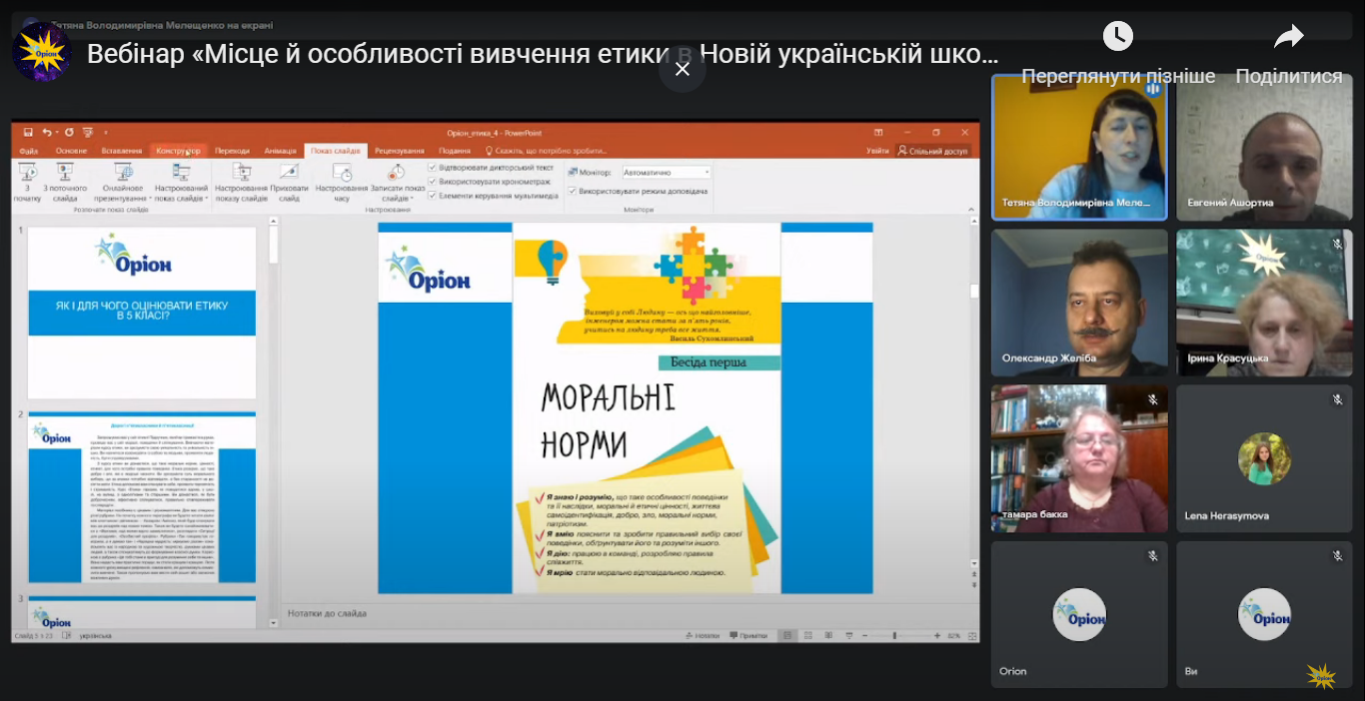The width and height of the screenshot is (1365, 701).
Task: Click the Спільний доступ share button
Action: [x=933, y=151]
